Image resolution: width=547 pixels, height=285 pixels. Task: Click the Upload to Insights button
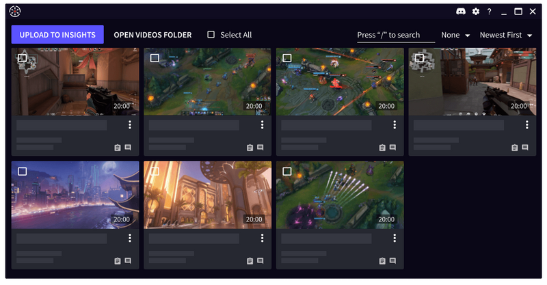tap(57, 35)
